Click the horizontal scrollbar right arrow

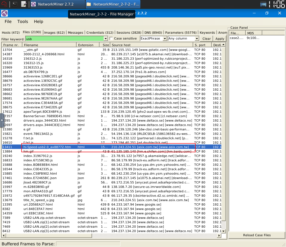click(x=219, y=235)
